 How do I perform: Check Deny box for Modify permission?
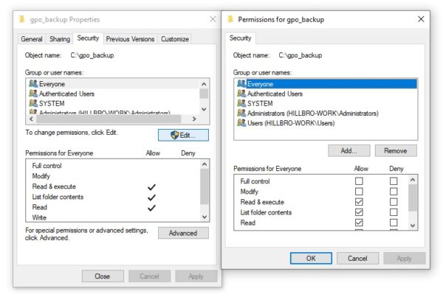click(394, 191)
